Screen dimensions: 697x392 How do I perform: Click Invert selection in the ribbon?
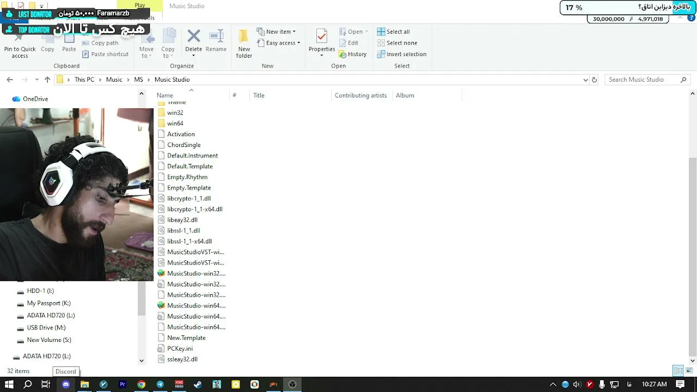tap(401, 54)
